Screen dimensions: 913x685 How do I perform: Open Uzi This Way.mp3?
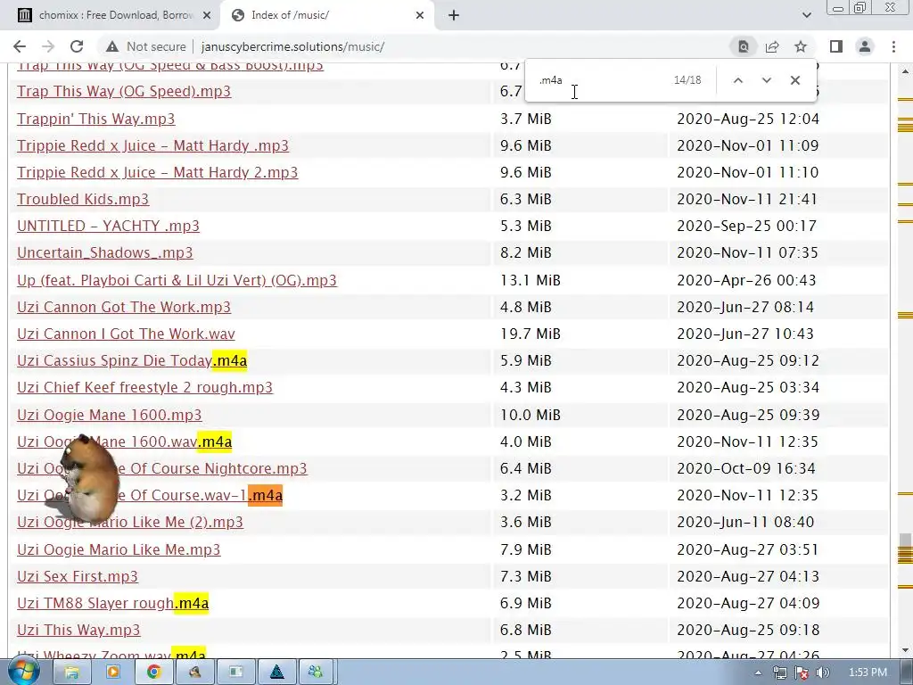78,630
